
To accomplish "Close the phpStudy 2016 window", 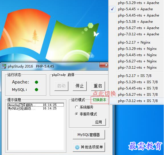I will tap(104, 65).
